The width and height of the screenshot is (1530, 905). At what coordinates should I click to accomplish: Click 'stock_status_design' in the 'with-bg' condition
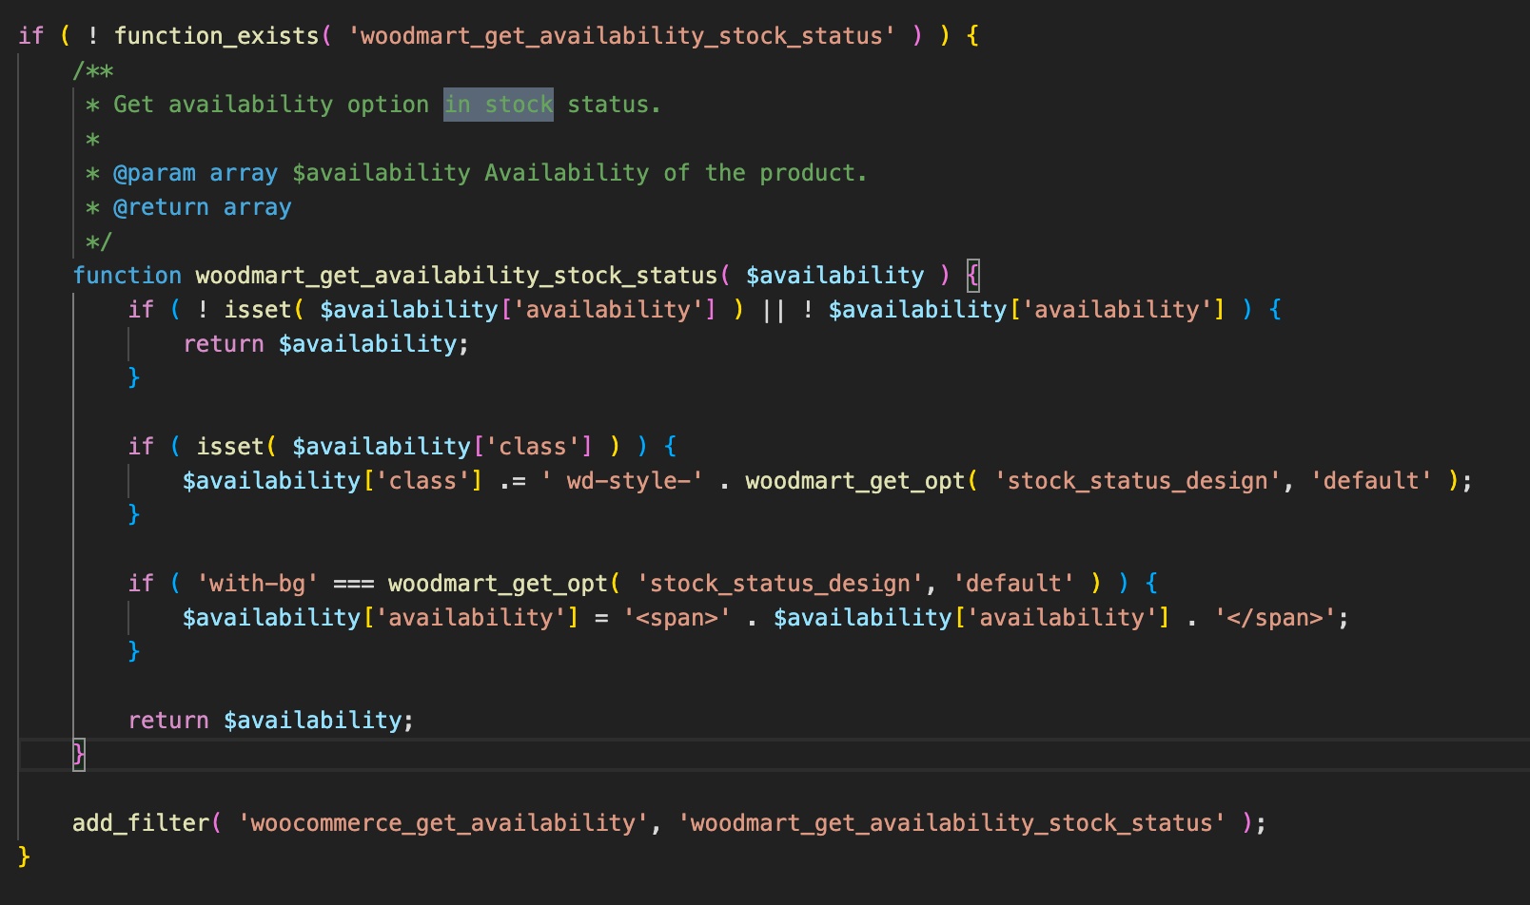(780, 584)
